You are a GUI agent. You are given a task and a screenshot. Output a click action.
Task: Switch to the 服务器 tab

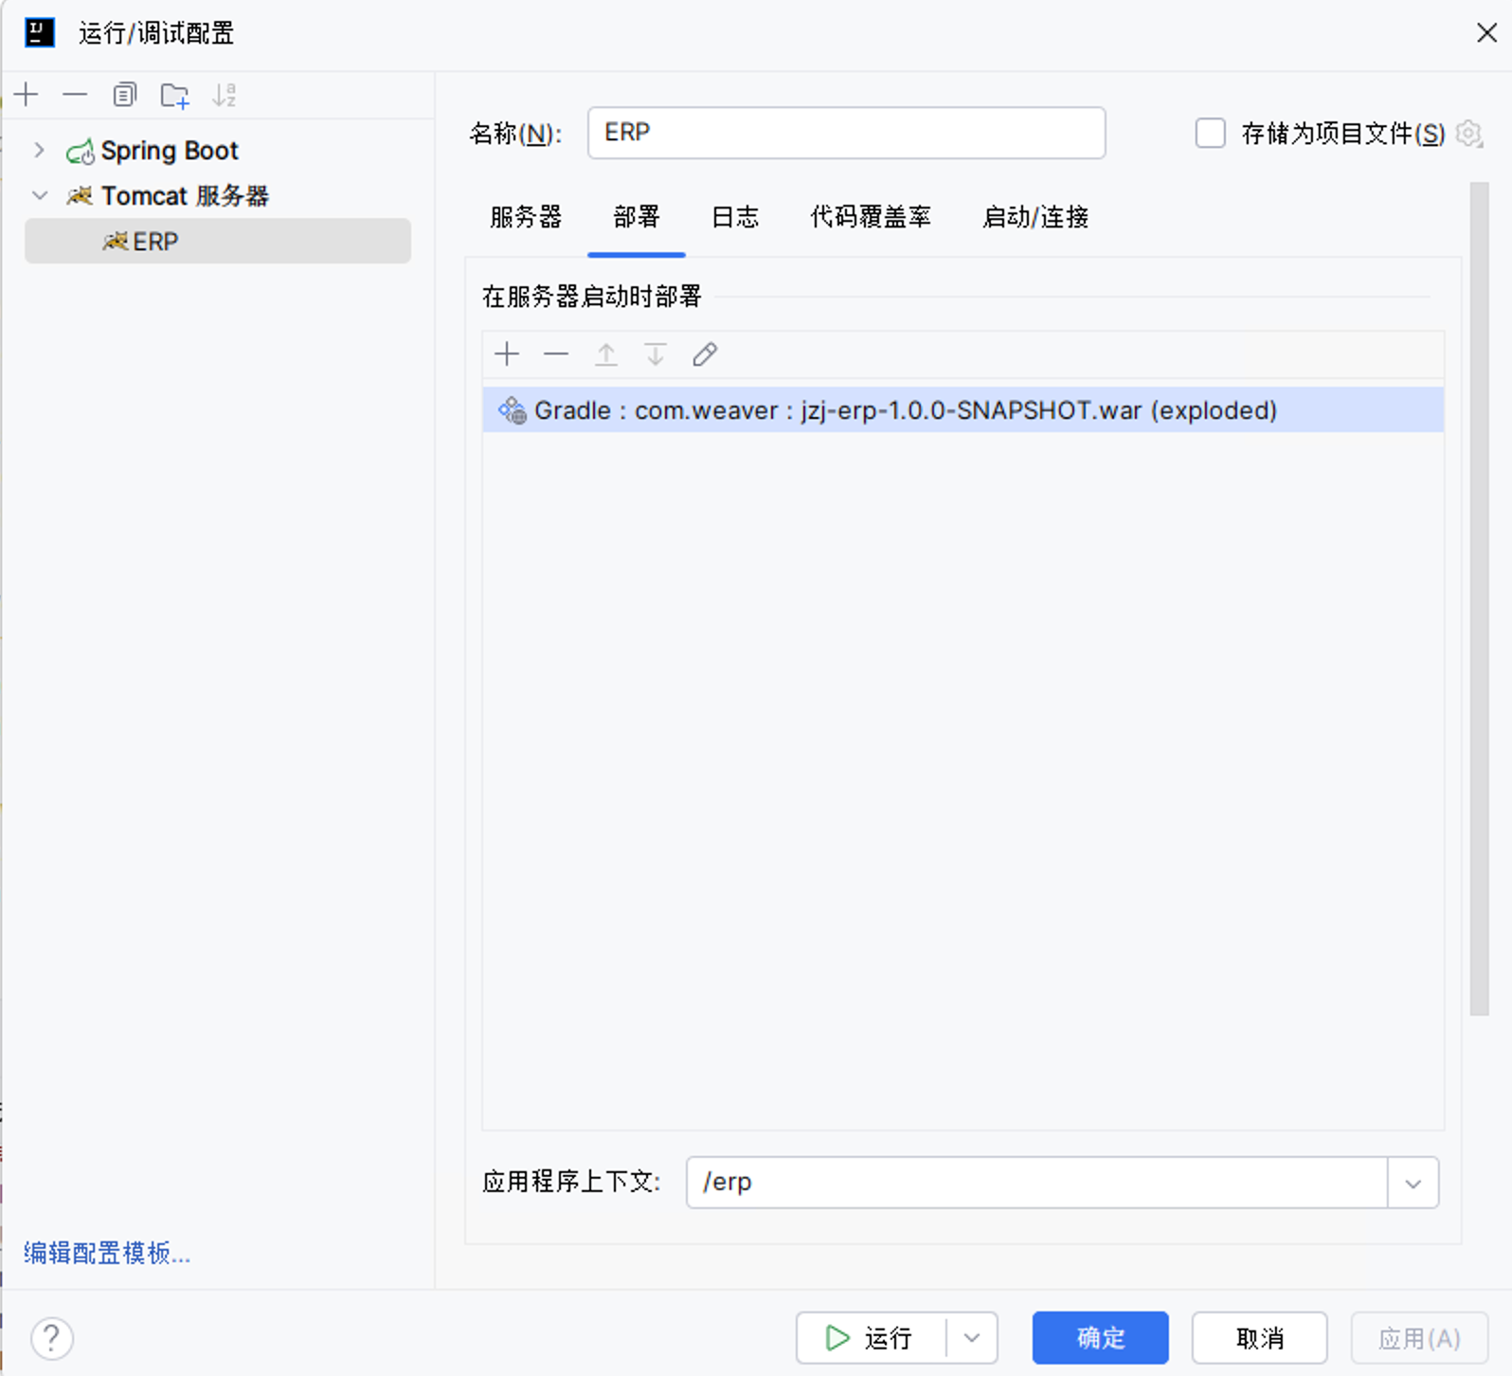[x=526, y=217]
